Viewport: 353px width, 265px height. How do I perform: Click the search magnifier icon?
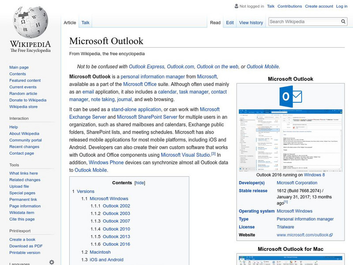[x=343, y=21]
